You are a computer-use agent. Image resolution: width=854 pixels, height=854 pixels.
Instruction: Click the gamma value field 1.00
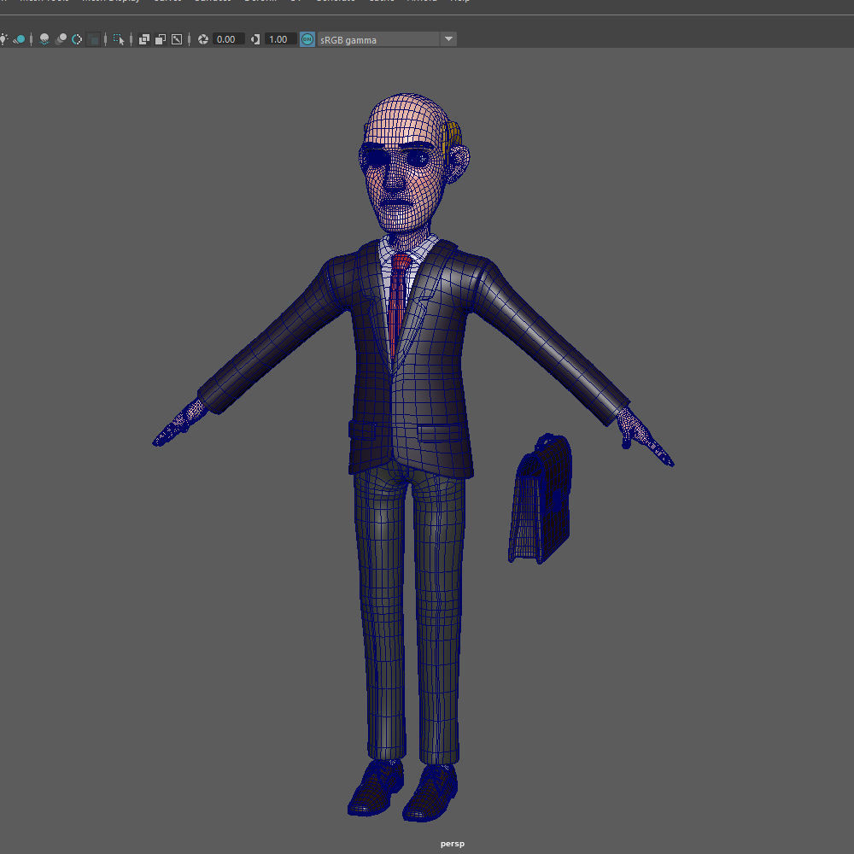pos(280,39)
